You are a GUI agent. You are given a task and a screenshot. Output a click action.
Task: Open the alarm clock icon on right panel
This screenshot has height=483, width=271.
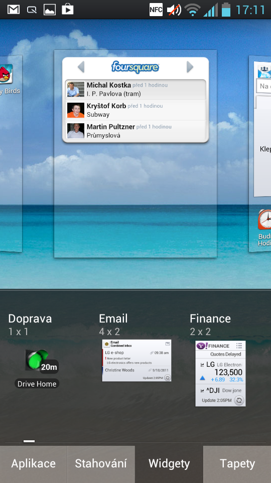pyautogui.click(x=264, y=220)
